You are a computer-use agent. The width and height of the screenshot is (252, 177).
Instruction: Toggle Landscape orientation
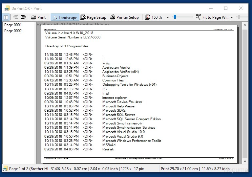65,17
